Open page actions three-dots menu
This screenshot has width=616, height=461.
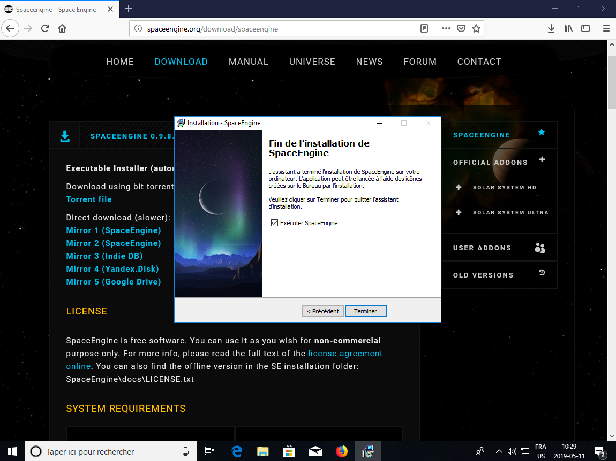point(446,29)
